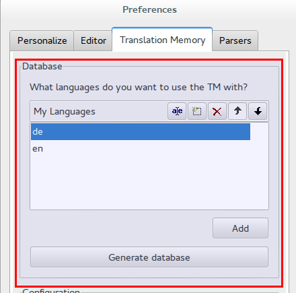Click the Generate database button
This screenshot has width=296, height=293.
(x=149, y=257)
